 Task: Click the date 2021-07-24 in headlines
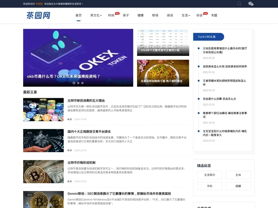[208, 141]
